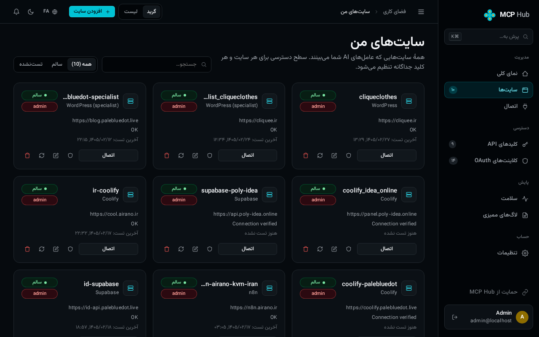Go to فضای کاری breadcrumb
The width and height of the screenshot is (539, 337).
[395, 12]
